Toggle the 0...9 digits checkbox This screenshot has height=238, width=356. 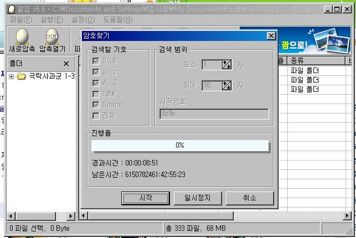coord(96,61)
